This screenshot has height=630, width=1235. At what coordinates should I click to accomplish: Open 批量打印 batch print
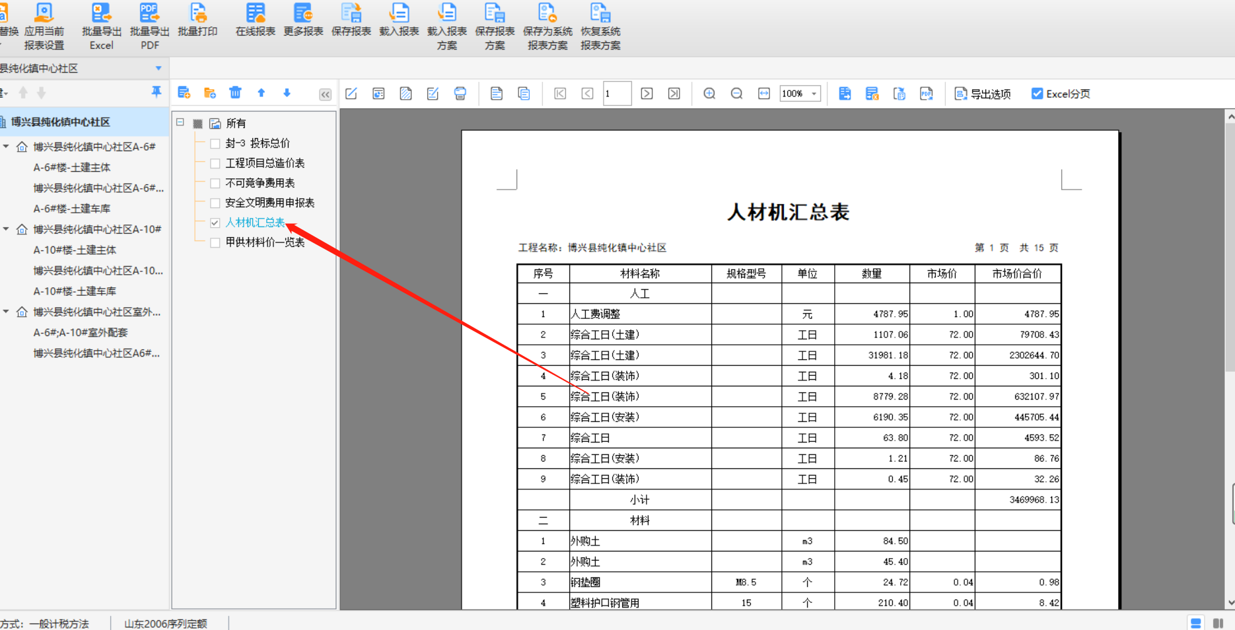click(197, 20)
